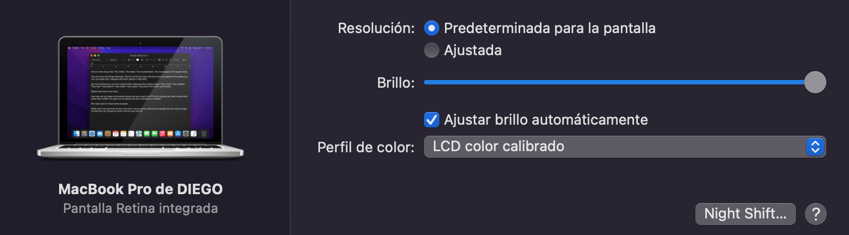Click the Music icon in the preview dock
Image resolution: width=849 pixels, height=235 pixels.
coord(163,133)
